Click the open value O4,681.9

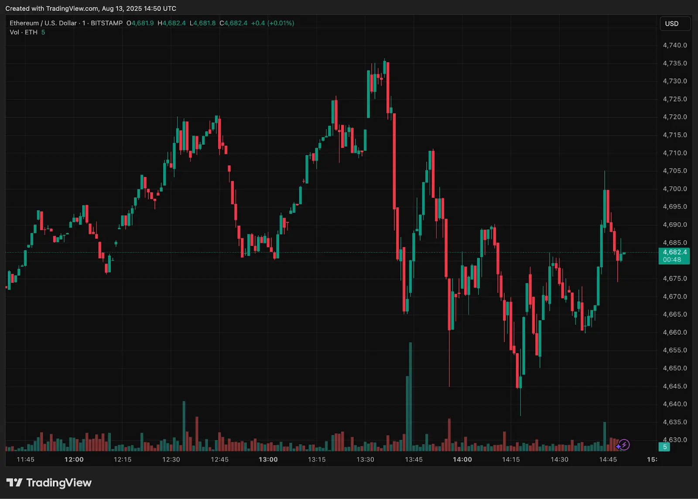(x=140, y=23)
